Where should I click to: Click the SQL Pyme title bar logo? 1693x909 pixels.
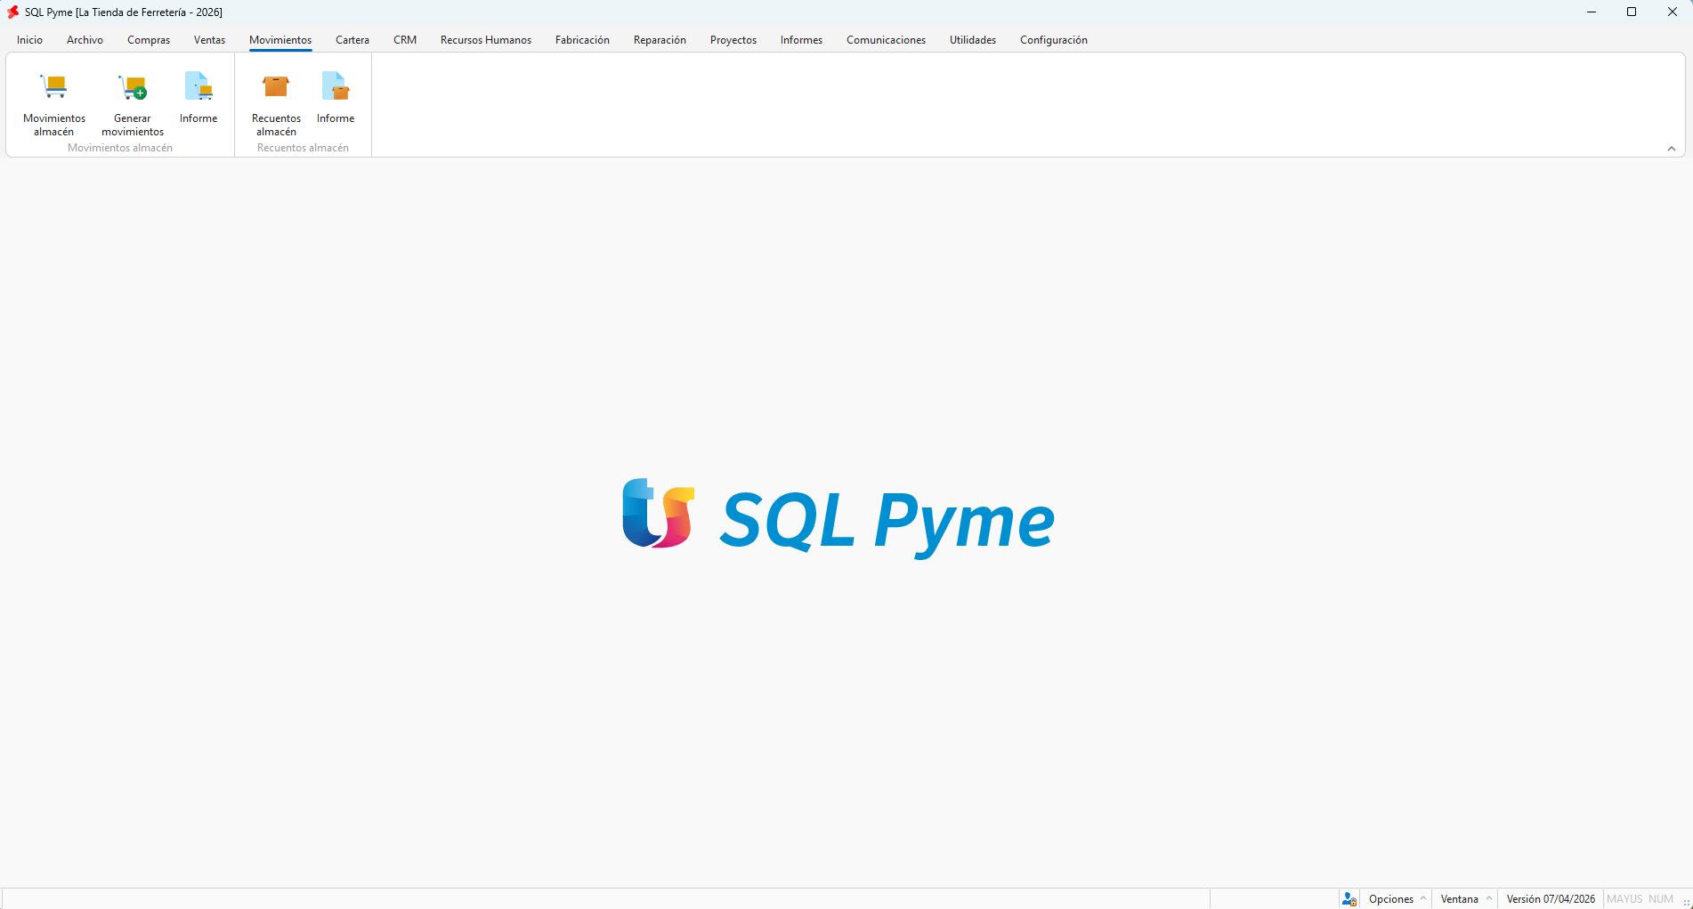coord(12,12)
